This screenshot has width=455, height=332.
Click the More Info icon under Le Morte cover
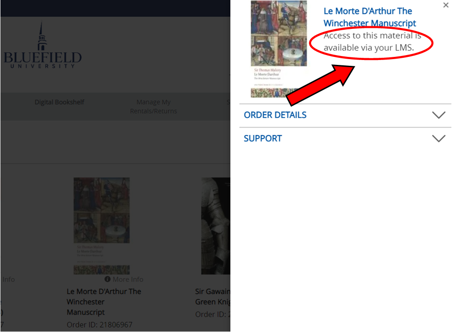(107, 279)
